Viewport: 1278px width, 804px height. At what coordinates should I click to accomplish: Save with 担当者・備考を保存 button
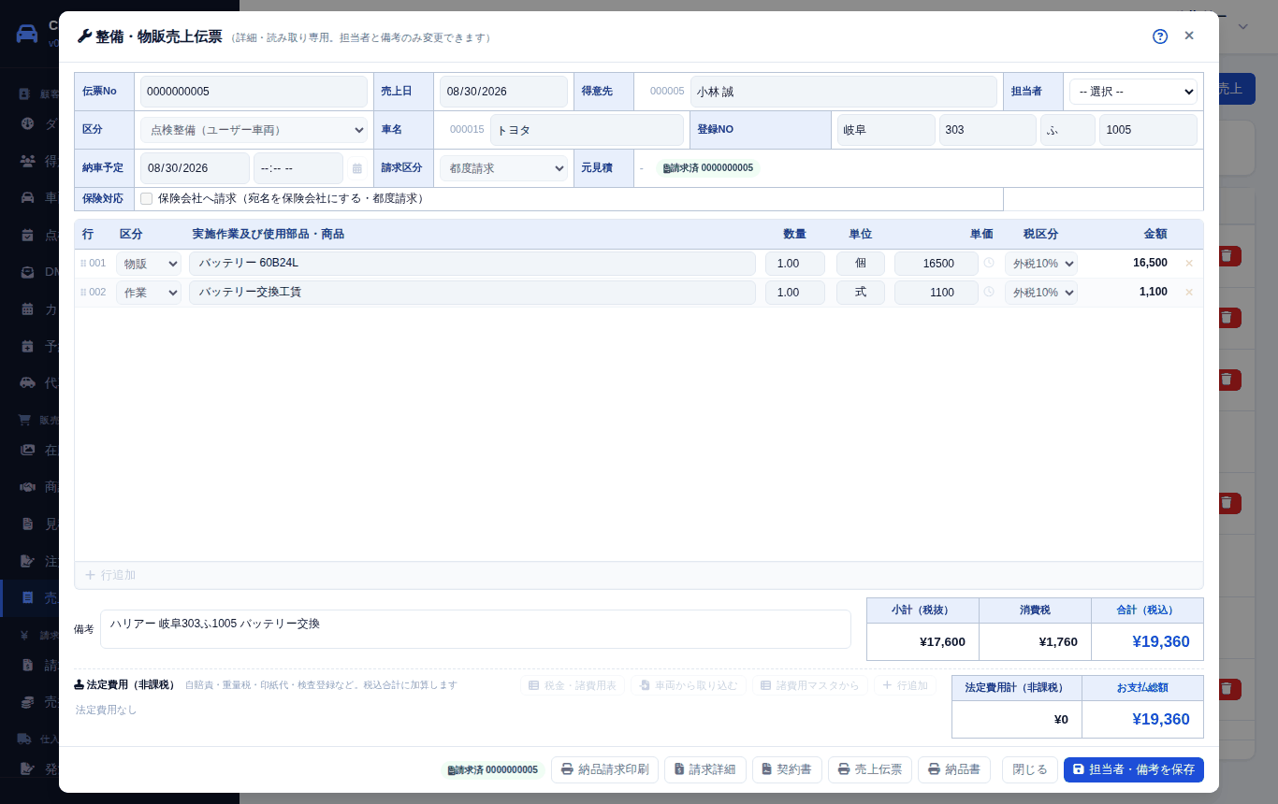[1134, 770]
